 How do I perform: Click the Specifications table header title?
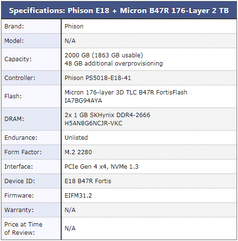click(x=119, y=11)
